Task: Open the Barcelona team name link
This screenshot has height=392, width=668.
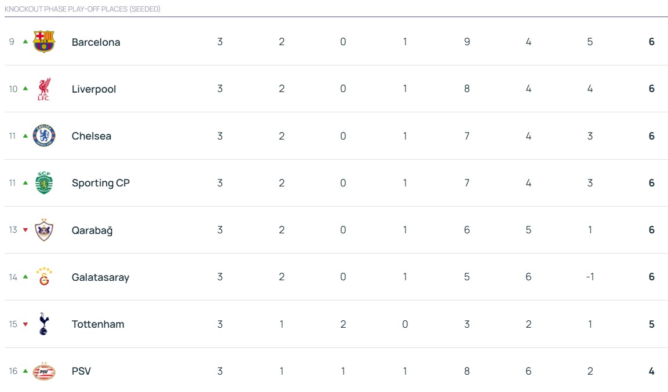Action: click(96, 42)
